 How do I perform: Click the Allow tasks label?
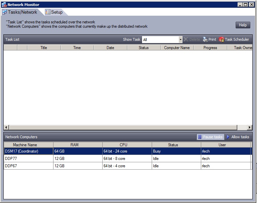point(240,137)
